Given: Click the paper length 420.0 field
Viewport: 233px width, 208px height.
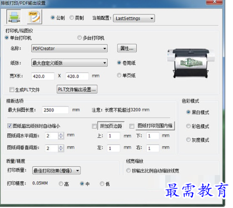Looking at the screenshot, I should 77,76.
